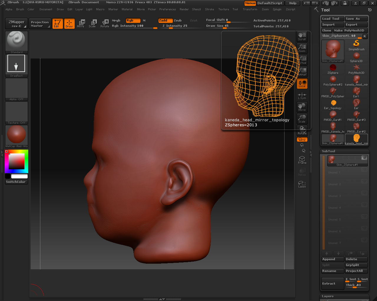
Task: Open the Preferences menu
Action: (x=168, y=9)
